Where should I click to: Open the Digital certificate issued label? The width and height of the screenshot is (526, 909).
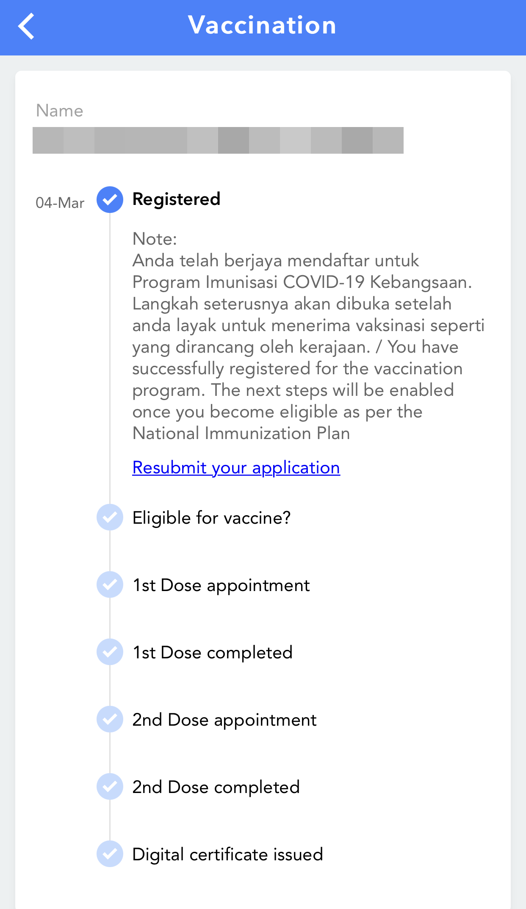227,854
